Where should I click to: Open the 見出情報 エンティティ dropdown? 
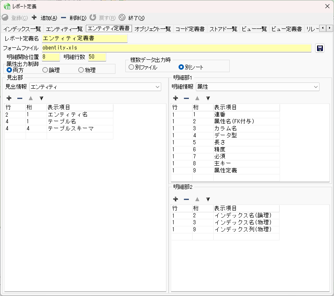pos(95,87)
